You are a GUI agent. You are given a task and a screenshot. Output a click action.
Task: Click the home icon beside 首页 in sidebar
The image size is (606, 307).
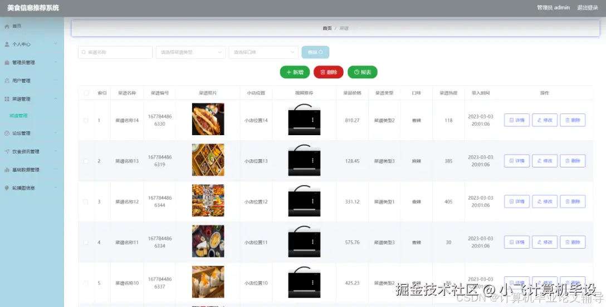7,26
